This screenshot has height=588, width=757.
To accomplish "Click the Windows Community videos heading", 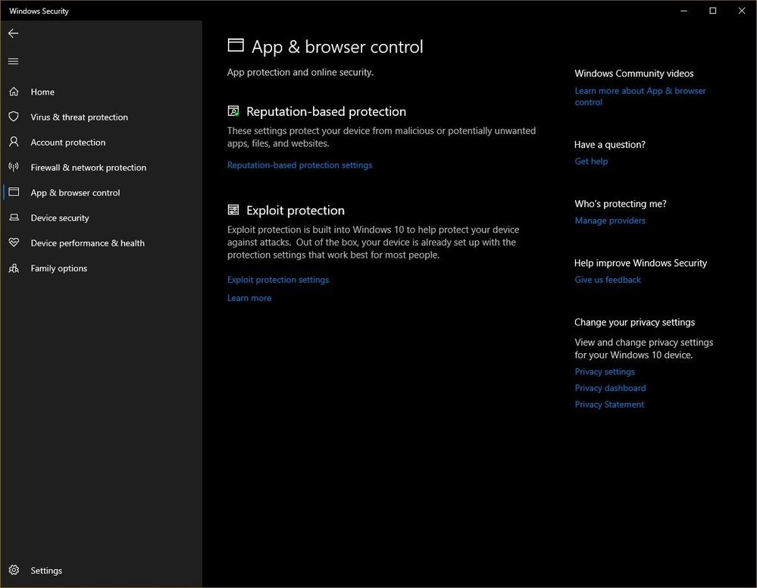I will [x=634, y=73].
